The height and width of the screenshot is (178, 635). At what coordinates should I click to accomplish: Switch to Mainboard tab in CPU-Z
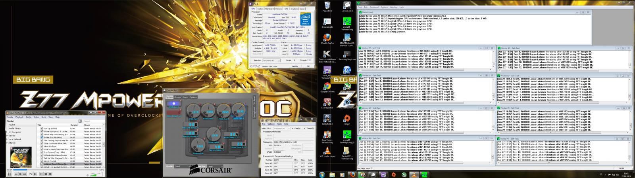coord(269,8)
